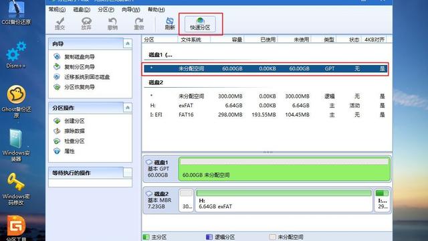This screenshot has width=428, height=241.
Task: Select 60.00GB 未分配空间 green block in disk map
Action: pos(284,169)
